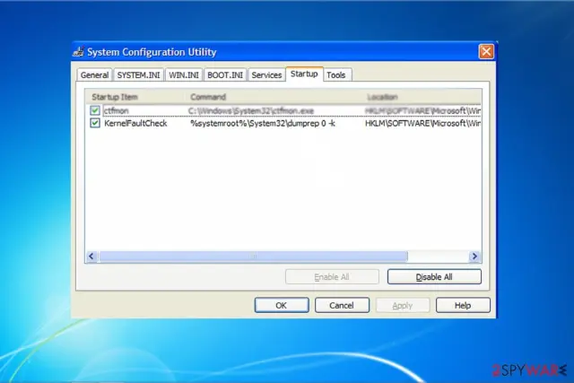Uncheck the KernelFaultCheck startup item
Viewport: 574px width, 383px height.
click(95, 123)
